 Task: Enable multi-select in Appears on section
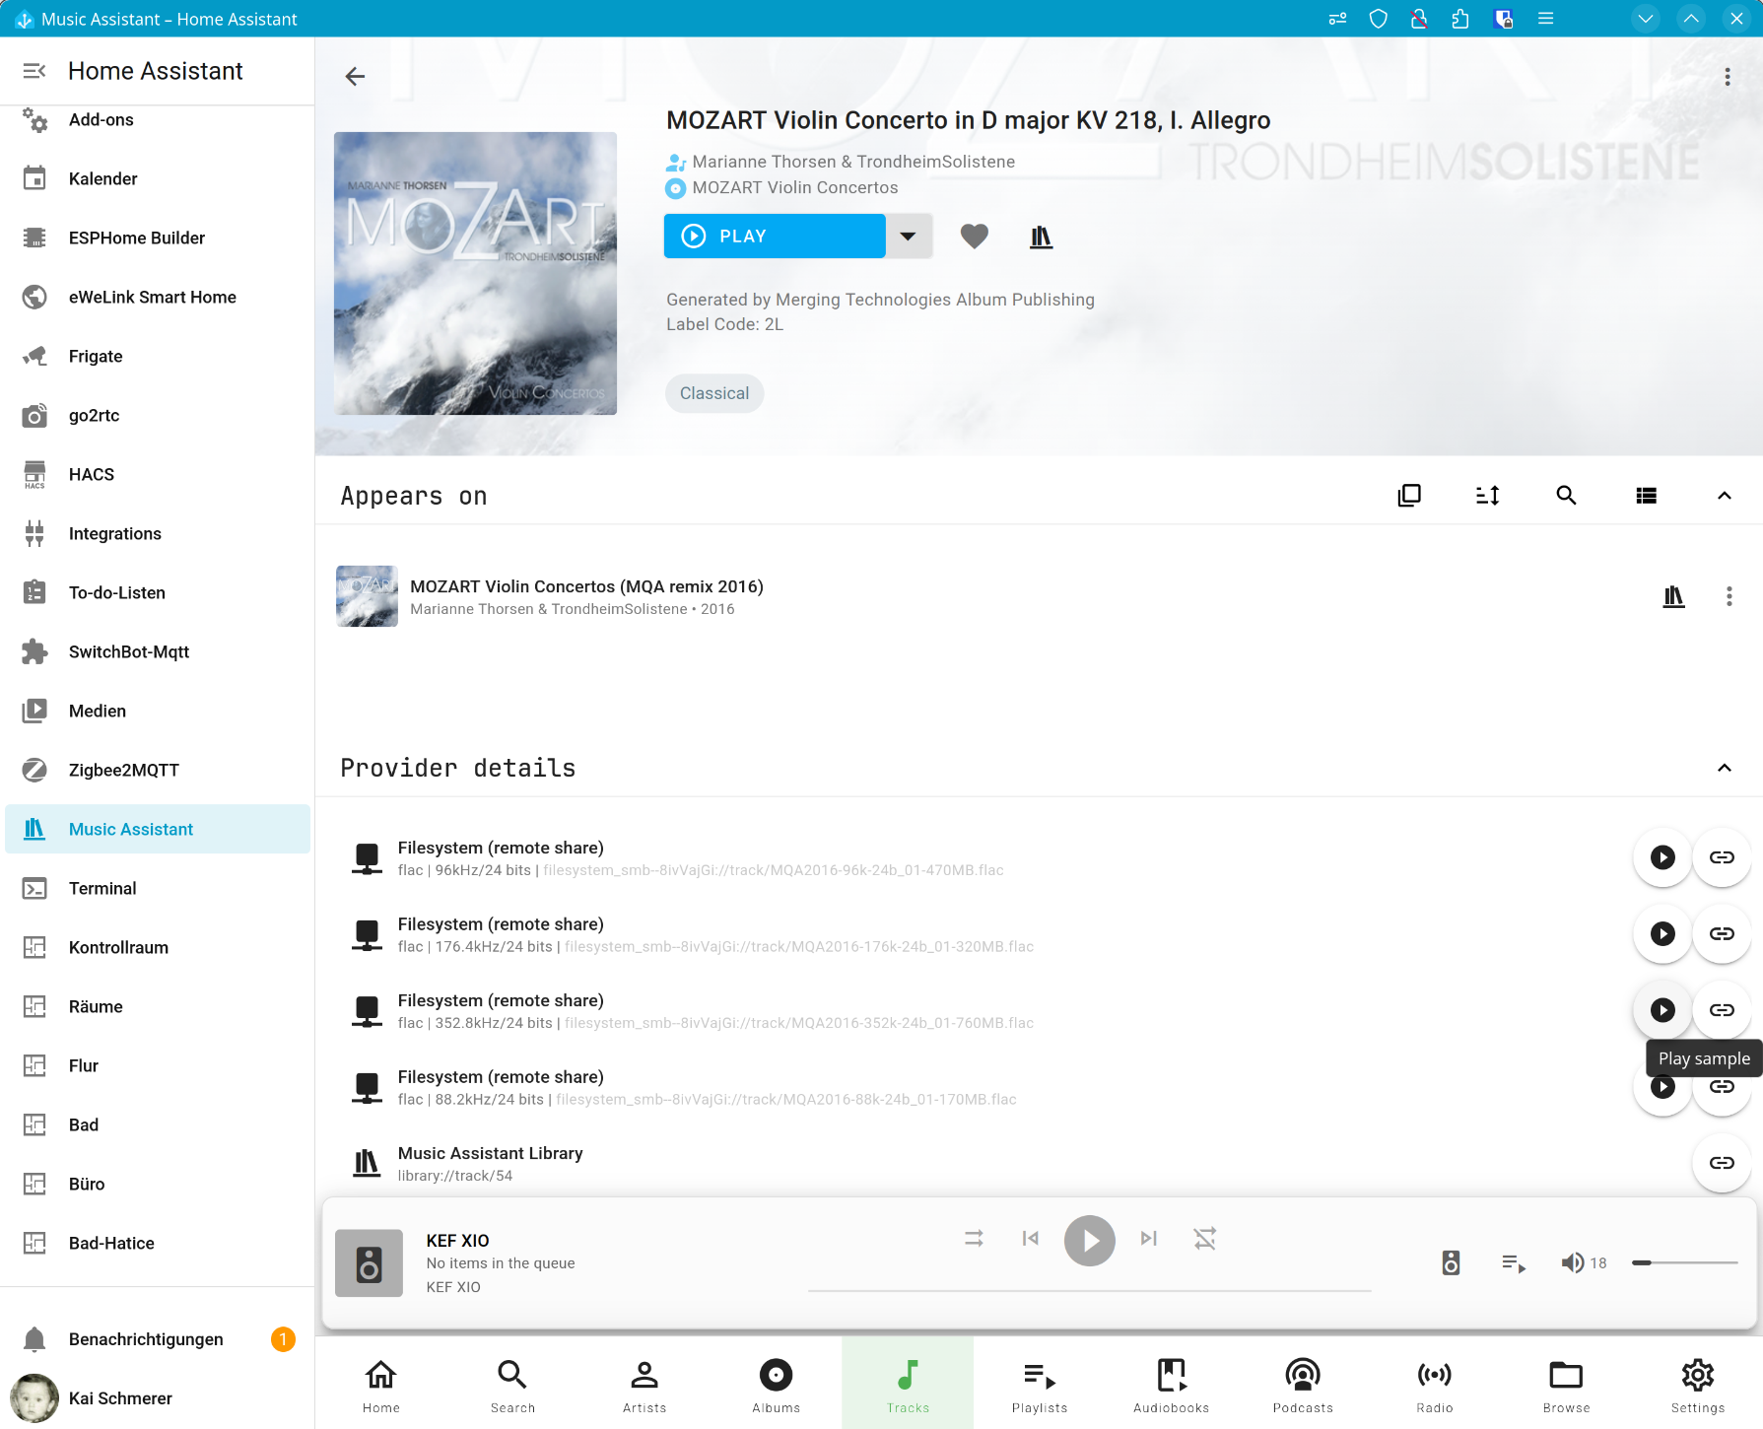[x=1409, y=496]
